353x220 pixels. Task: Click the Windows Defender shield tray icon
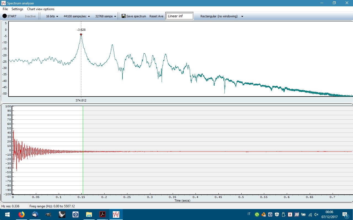click(277, 215)
